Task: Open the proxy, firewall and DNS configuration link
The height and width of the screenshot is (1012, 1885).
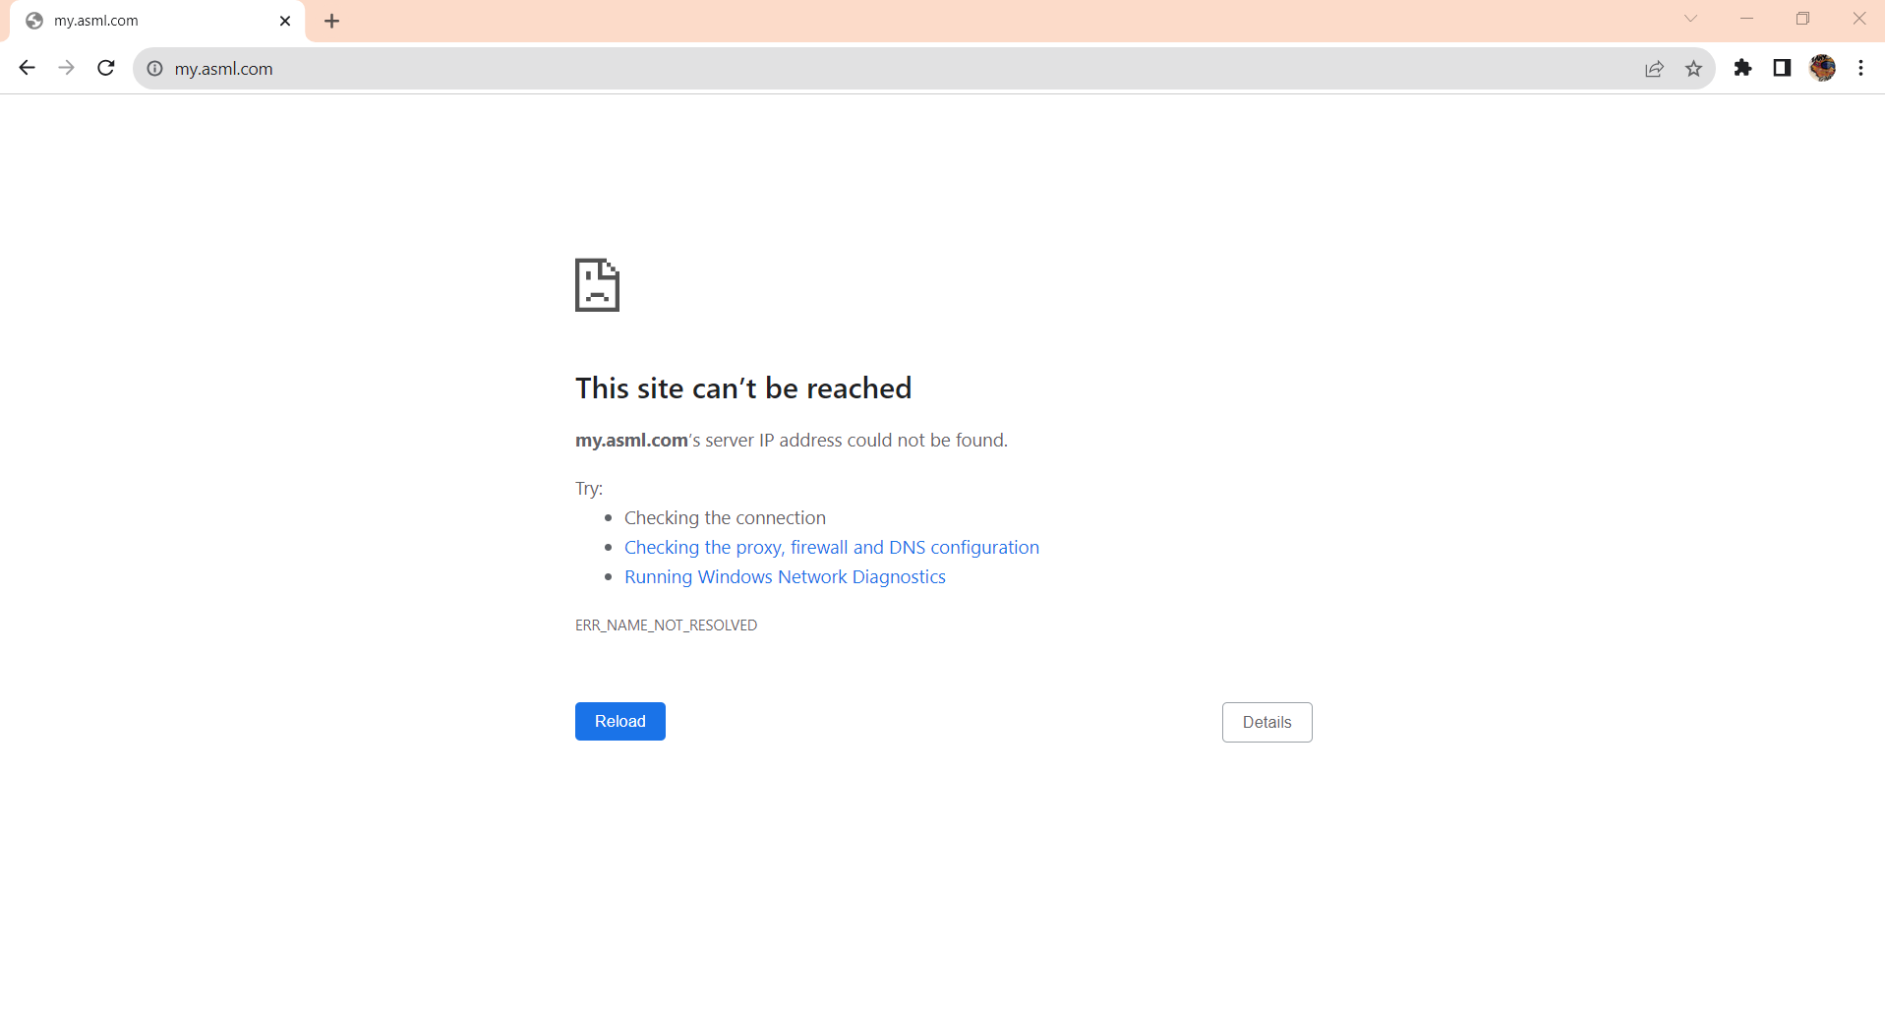Action: pos(831,547)
